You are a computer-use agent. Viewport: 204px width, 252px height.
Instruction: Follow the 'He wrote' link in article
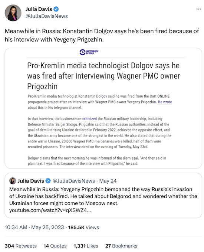(165, 102)
